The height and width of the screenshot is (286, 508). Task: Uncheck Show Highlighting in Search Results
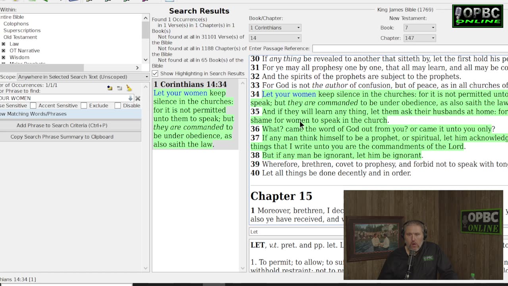[x=155, y=73]
